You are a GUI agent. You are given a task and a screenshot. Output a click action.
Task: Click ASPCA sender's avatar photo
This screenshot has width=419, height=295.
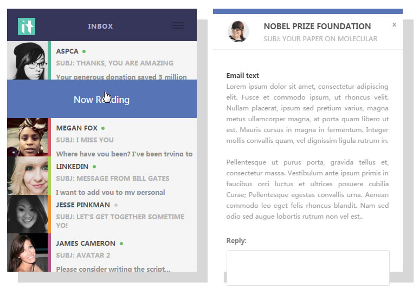[27, 60]
